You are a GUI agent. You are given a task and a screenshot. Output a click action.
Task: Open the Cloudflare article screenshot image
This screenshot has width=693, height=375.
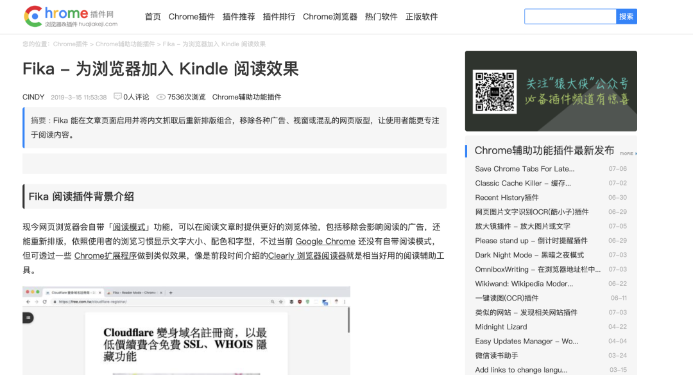tap(186, 331)
